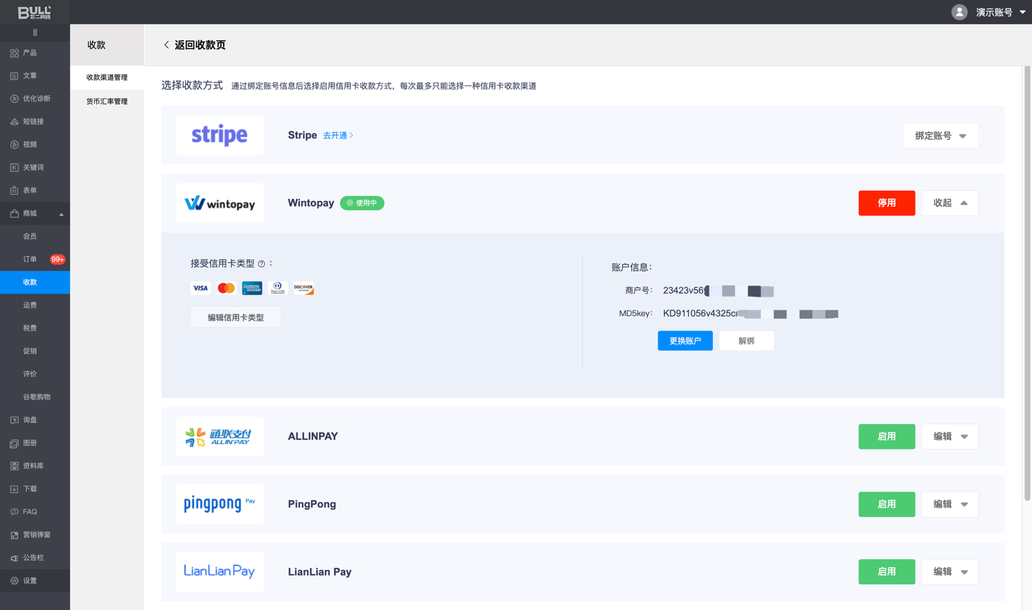1032x610 pixels.
Task: Expand the Stripe 绑定账号 dropdown
Action: click(x=940, y=136)
